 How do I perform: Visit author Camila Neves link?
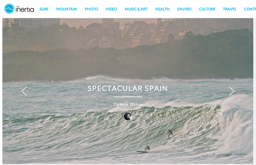pyautogui.click(x=128, y=104)
